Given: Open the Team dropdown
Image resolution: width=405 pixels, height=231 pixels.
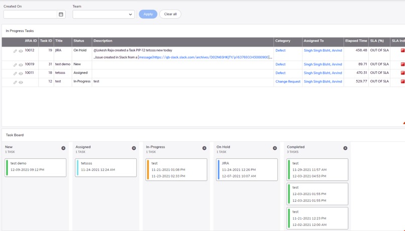Looking at the screenshot, I should [x=104, y=15].
